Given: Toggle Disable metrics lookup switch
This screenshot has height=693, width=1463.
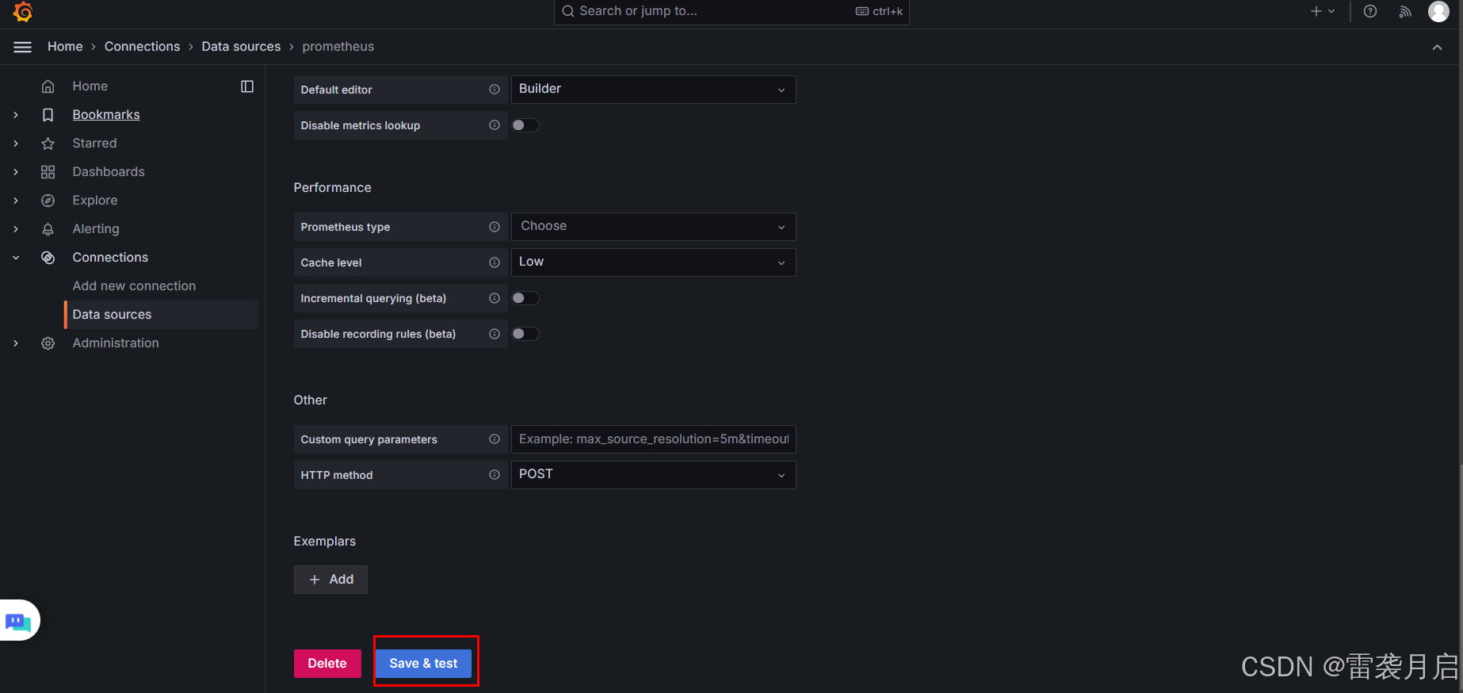Looking at the screenshot, I should coord(525,125).
